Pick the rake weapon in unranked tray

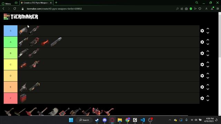tap(20, 112)
